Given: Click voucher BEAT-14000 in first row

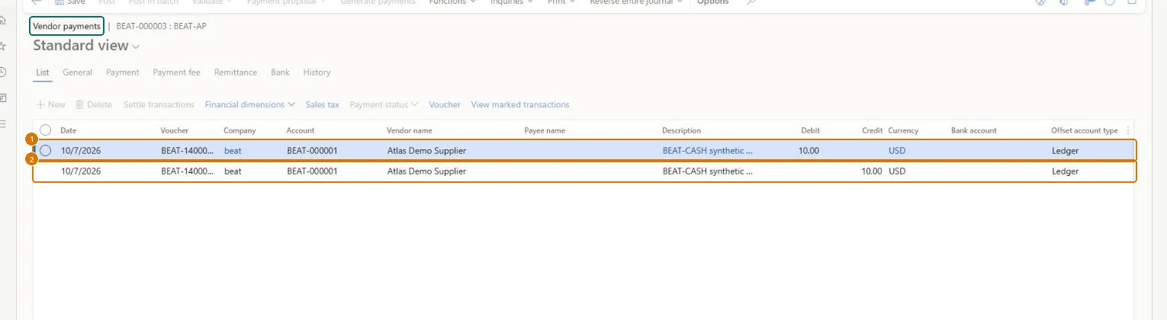Looking at the screenshot, I should [x=188, y=151].
